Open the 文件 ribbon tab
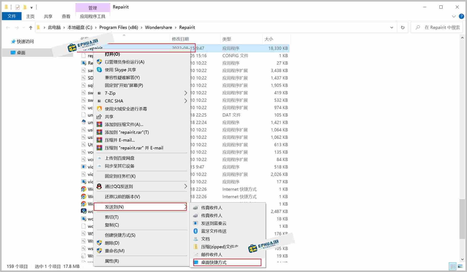Image resolution: width=467 pixels, height=272 pixels. pyautogui.click(x=12, y=16)
